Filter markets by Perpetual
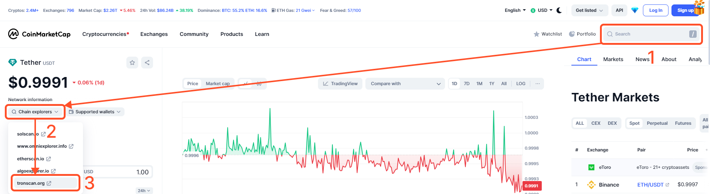This screenshot has width=710, height=194. (x=657, y=123)
